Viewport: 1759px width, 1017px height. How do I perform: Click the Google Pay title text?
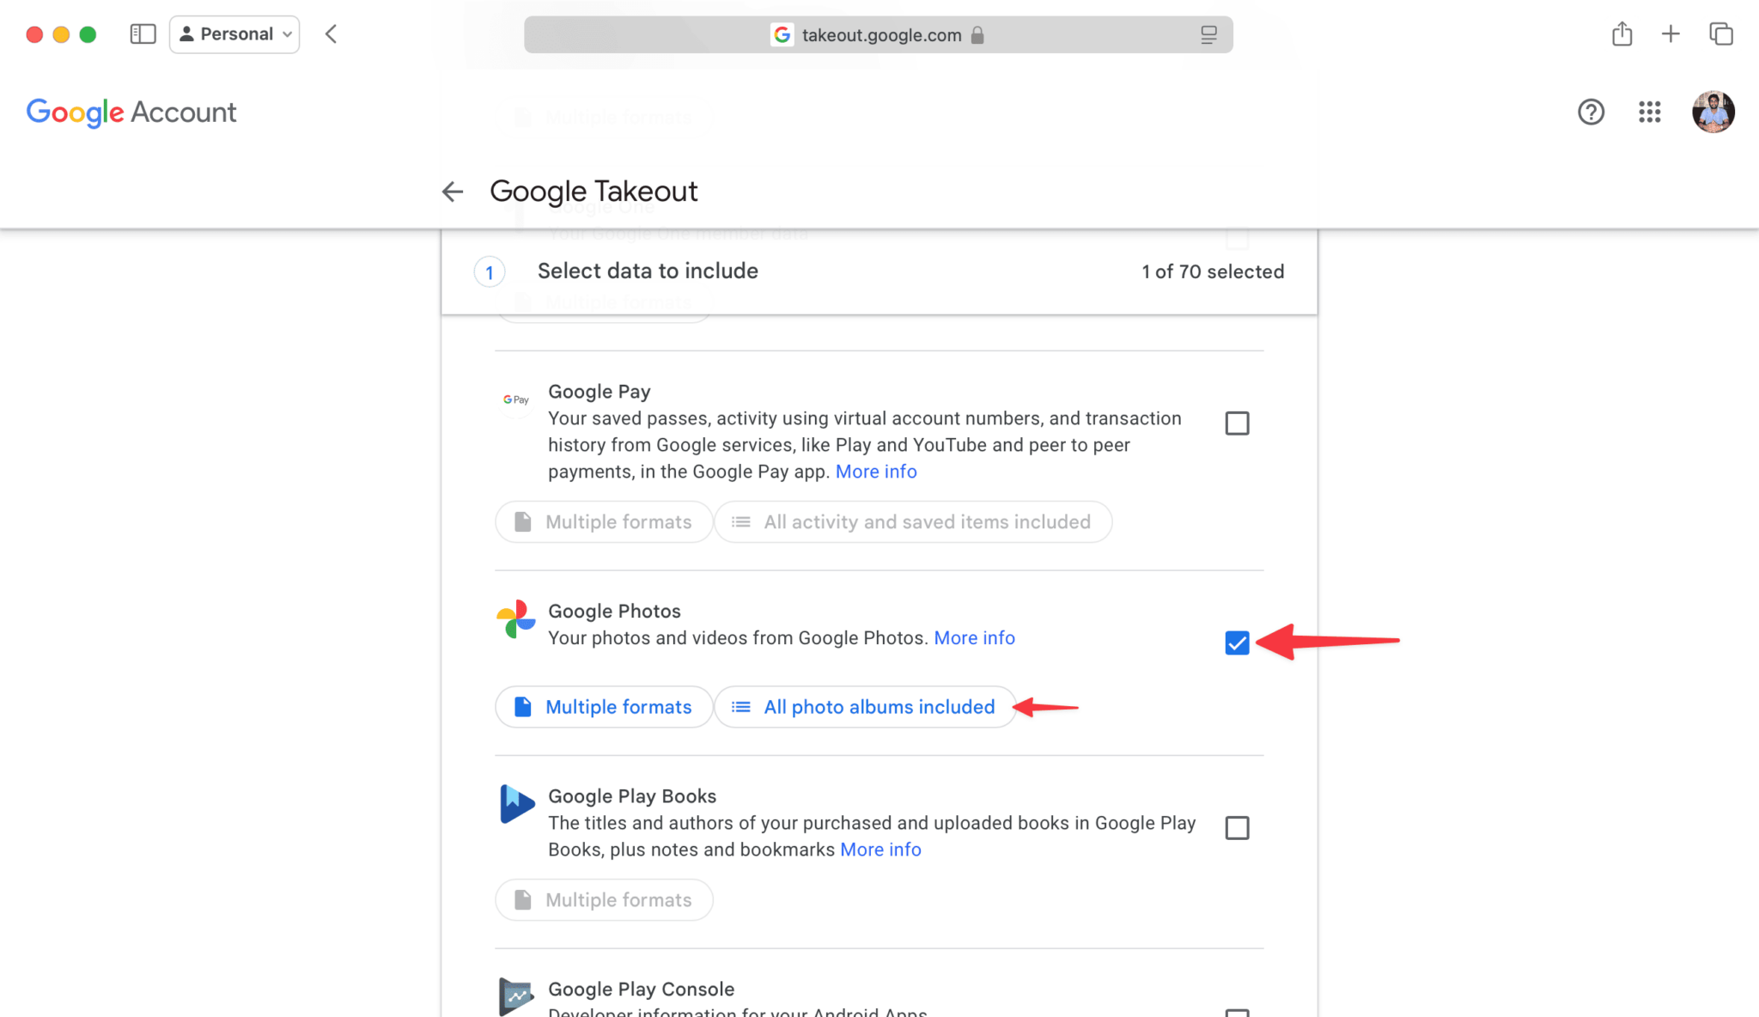point(600,392)
